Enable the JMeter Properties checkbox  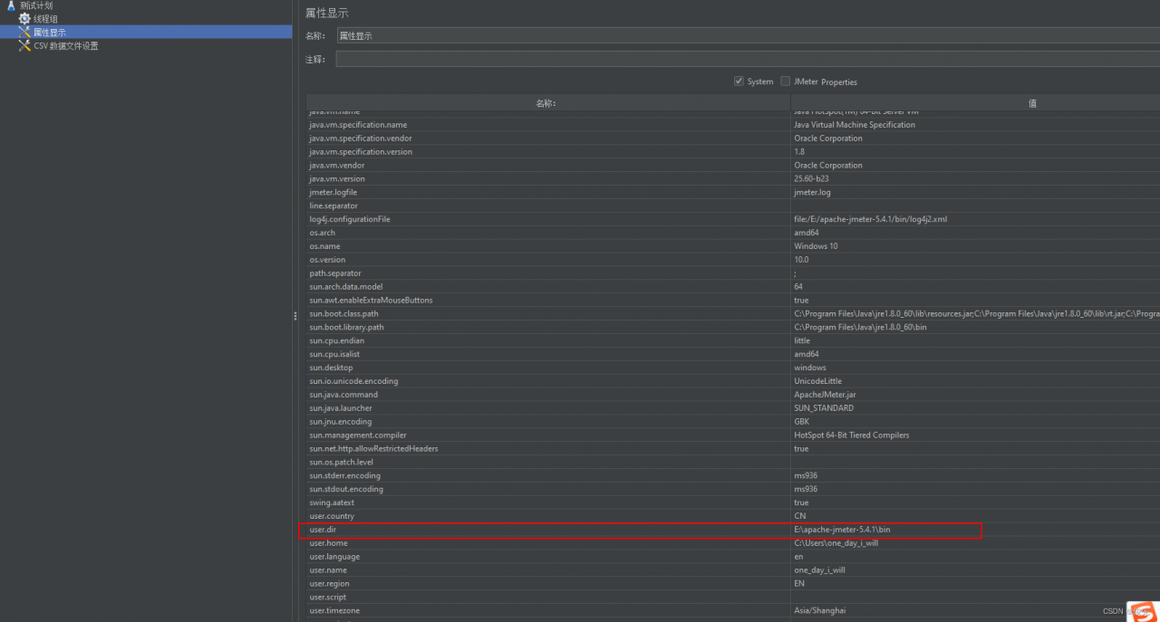pyautogui.click(x=786, y=81)
